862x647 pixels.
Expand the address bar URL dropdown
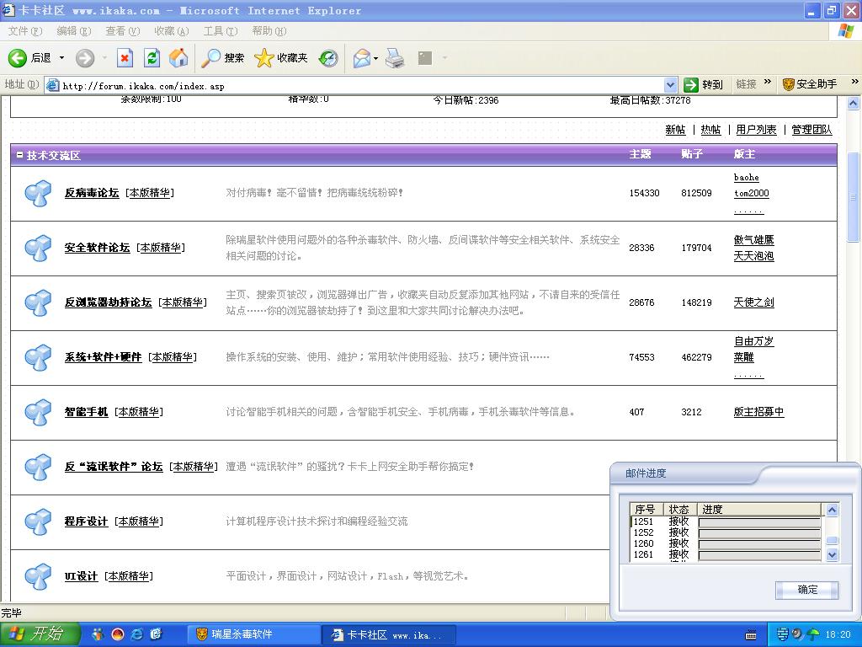pos(670,85)
